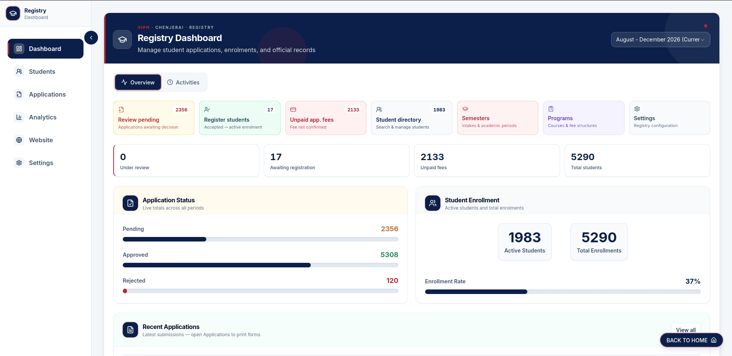The height and width of the screenshot is (356, 732).
Task: Click the Rejected progress bar
Action: click(x=260, y=291)
